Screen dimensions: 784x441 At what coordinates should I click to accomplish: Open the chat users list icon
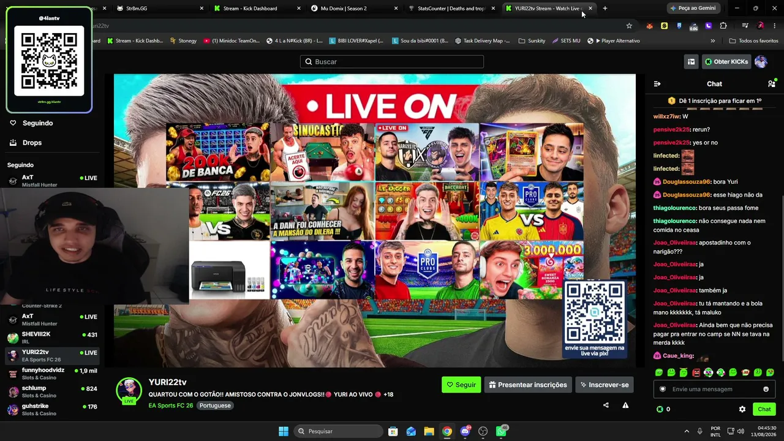click(x=771, y=84)
